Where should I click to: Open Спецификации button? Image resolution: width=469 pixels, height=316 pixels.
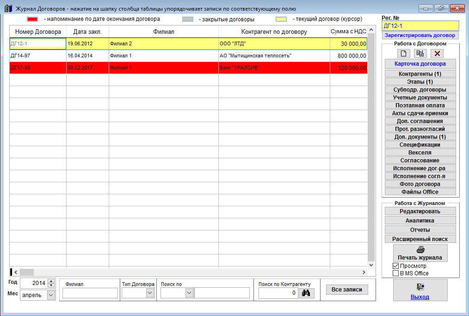coord(420,144)
